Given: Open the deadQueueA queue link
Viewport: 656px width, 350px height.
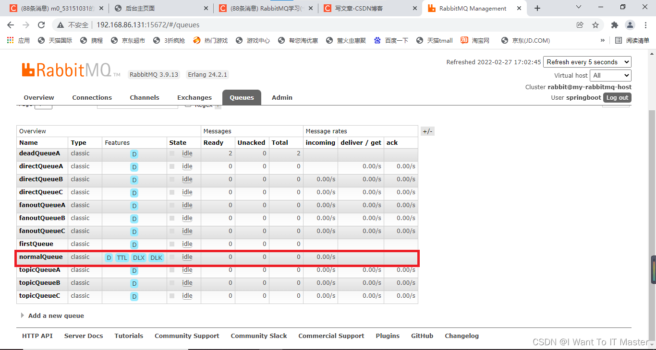Looking at the screenshot, I should pyautogui.click(x=39, y=153).
